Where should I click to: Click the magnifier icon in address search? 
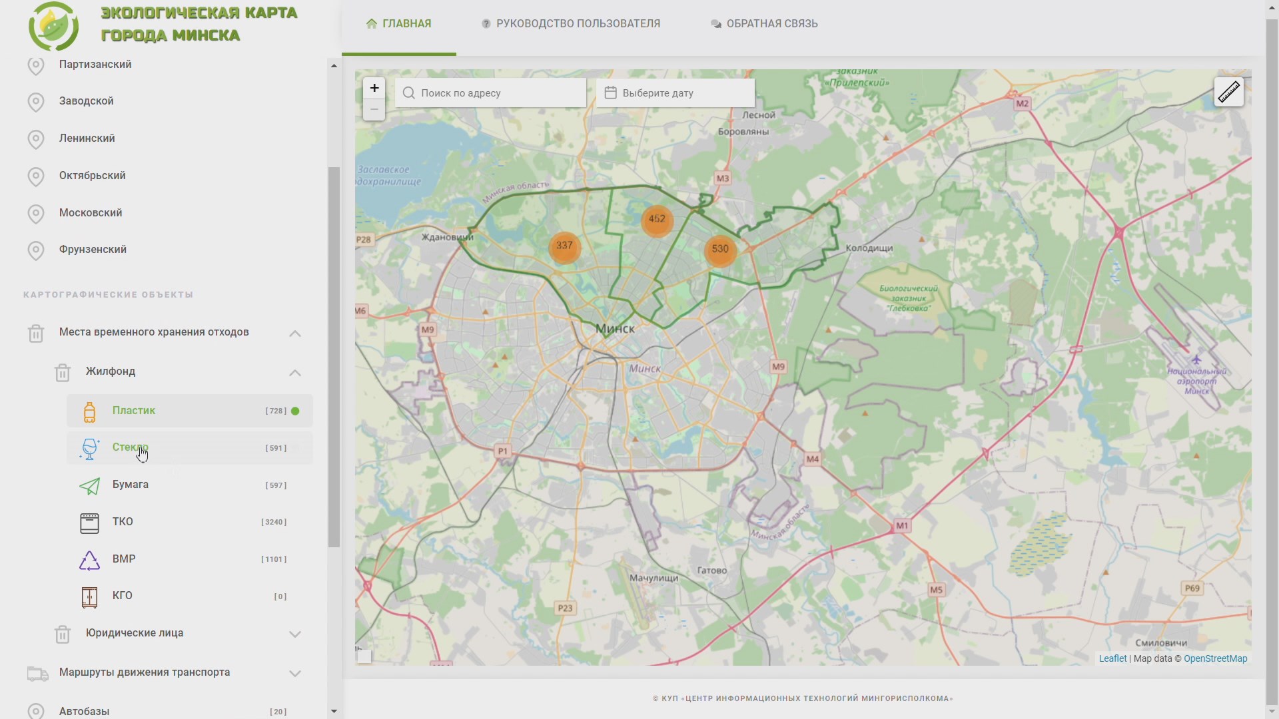(408, 93)
